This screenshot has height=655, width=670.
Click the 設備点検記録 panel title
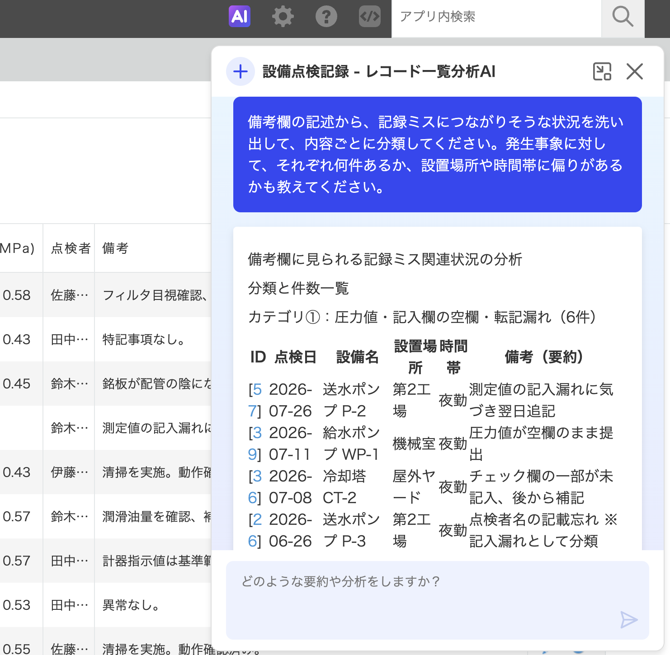click(379, 71)
